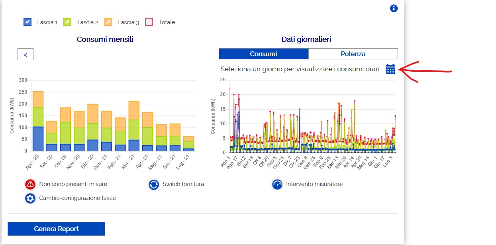This screenshot has height=245, width=496.
Task: Select the Consumi tab
Action: pos(263,54)
